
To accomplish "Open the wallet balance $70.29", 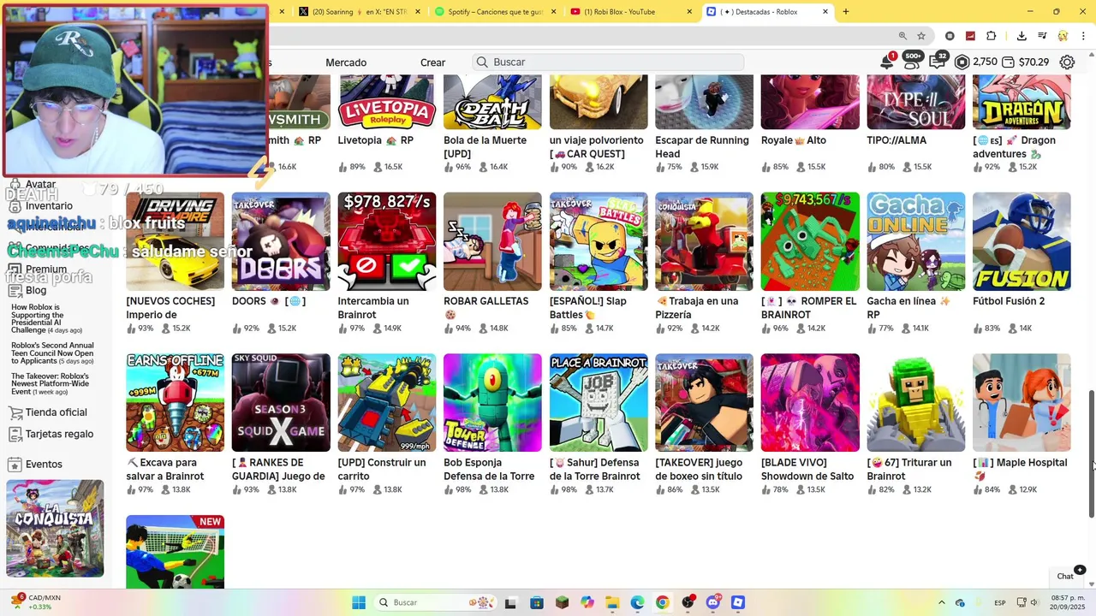I will 1026,62.
